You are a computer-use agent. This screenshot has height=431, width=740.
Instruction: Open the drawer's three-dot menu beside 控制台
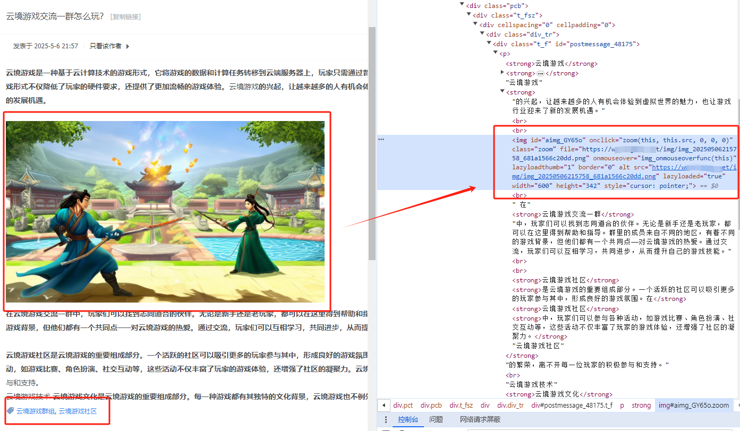point(386,420)
